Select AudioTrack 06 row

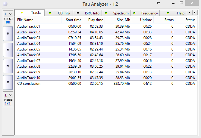(106, 55)
